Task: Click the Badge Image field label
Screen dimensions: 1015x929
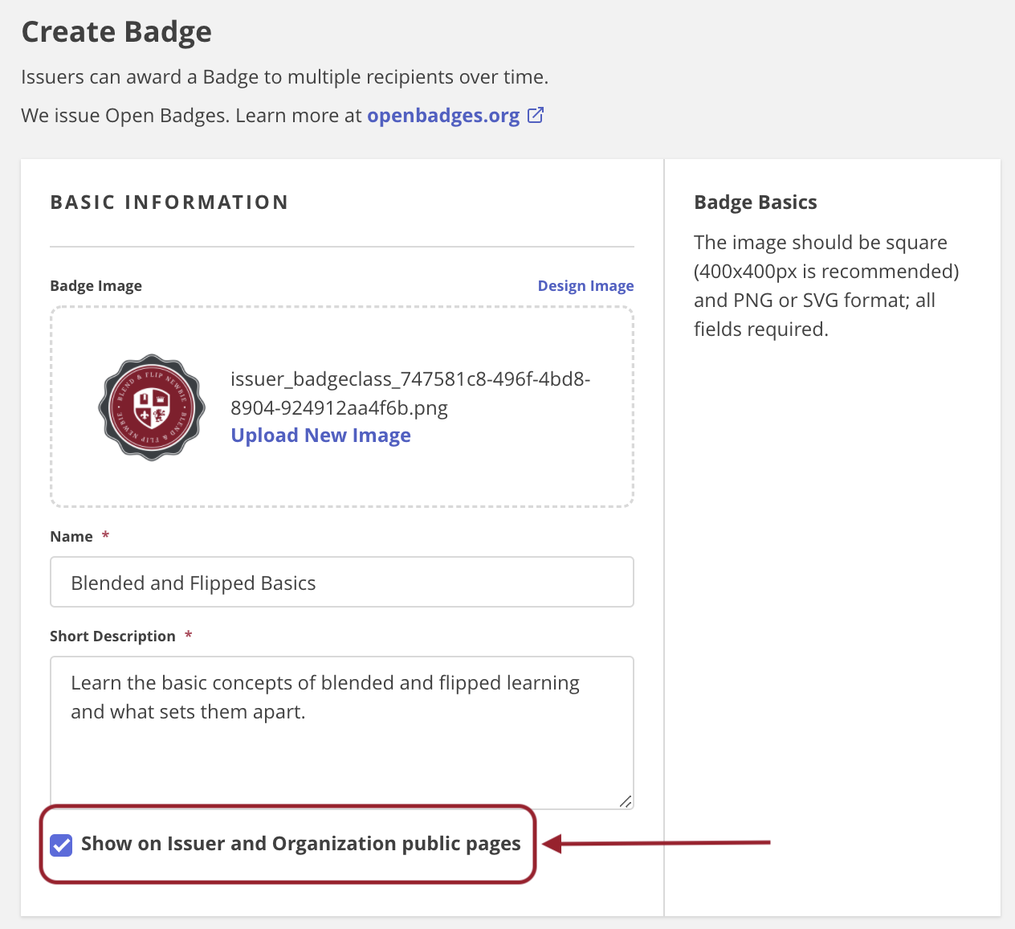Action: click(x=96, y=286)
